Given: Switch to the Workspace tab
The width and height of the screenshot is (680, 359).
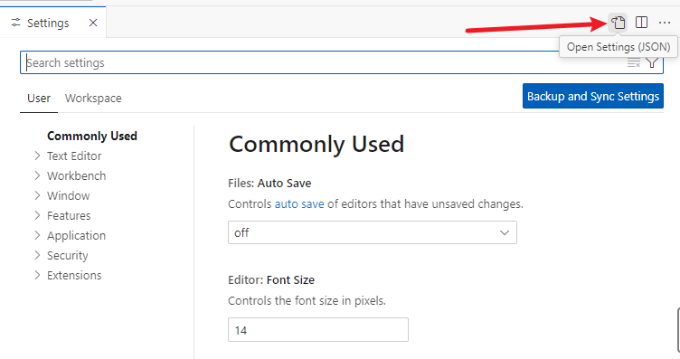Looking at the screenshot, I should click(93, 99).
